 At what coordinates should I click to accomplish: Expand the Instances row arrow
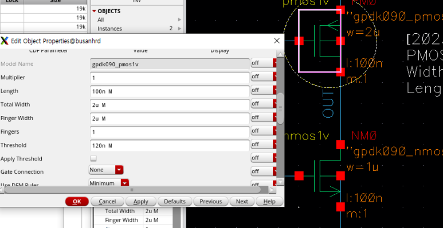pos(180,29)
